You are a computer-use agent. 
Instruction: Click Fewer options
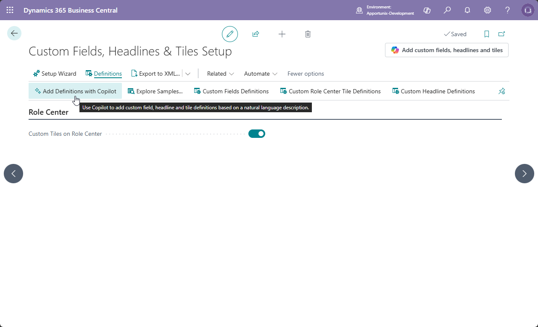coord(306,74)
